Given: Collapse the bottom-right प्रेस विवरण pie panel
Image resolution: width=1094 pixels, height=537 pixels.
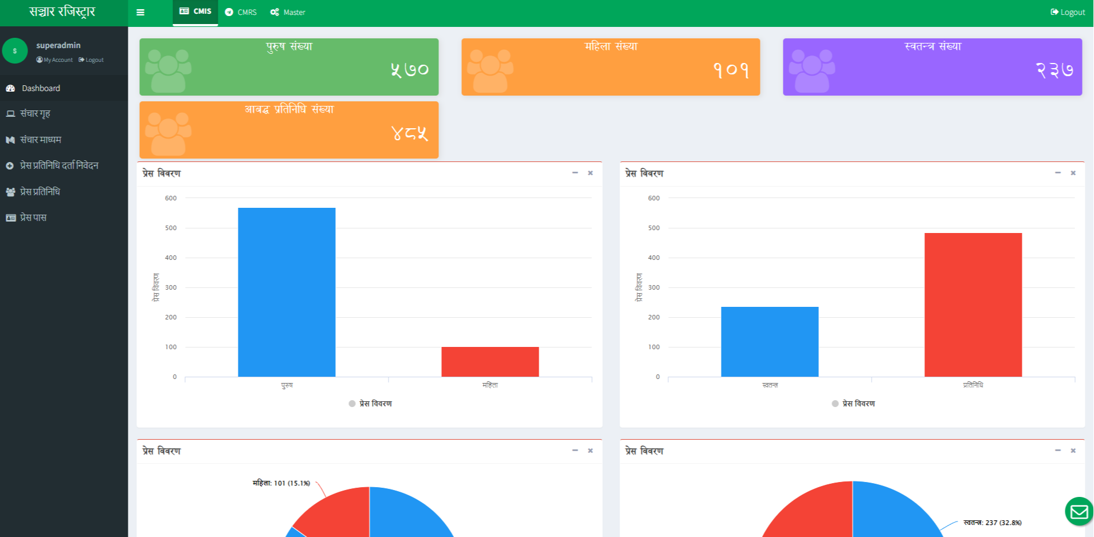Looking at the screenshot, I should (x=1058, y=451).
